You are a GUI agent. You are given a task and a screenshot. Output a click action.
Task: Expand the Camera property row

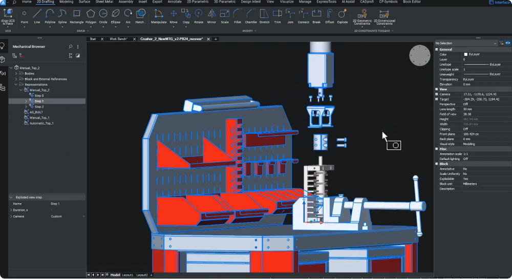(x=437, y=94)
